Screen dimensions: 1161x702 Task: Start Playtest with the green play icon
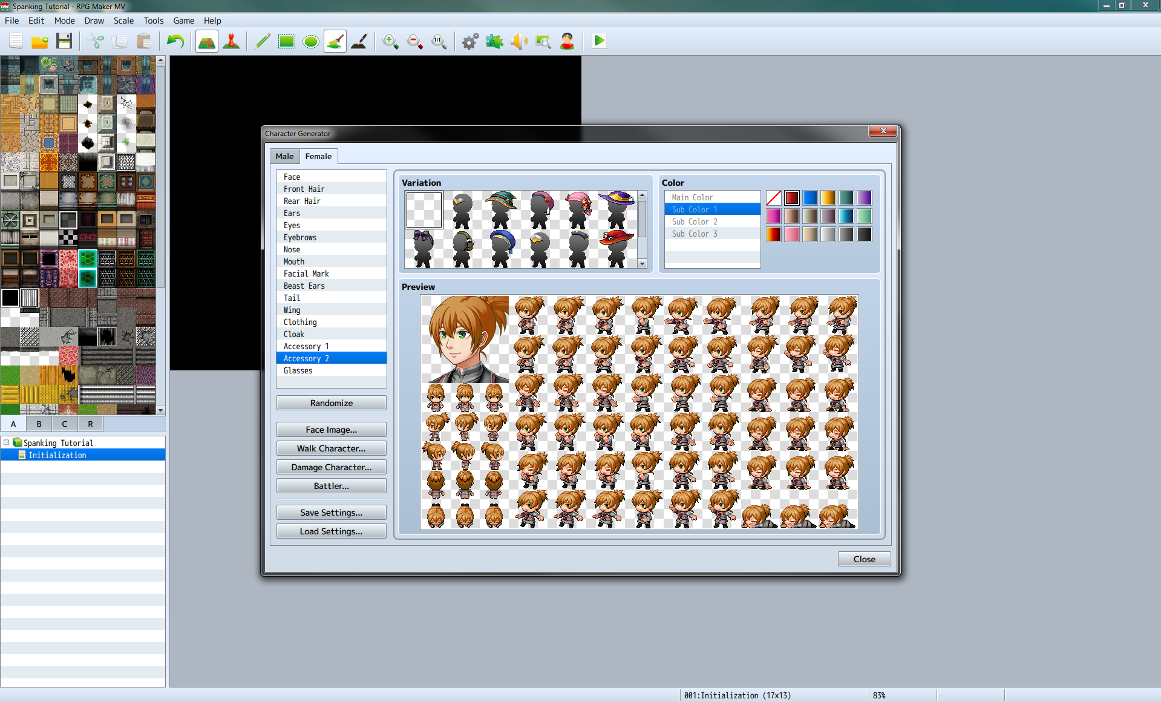(599, 41)
